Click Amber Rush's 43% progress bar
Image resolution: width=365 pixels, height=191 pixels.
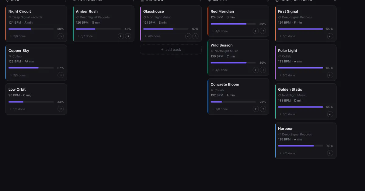pyautogui.click(x=98, y=29)
